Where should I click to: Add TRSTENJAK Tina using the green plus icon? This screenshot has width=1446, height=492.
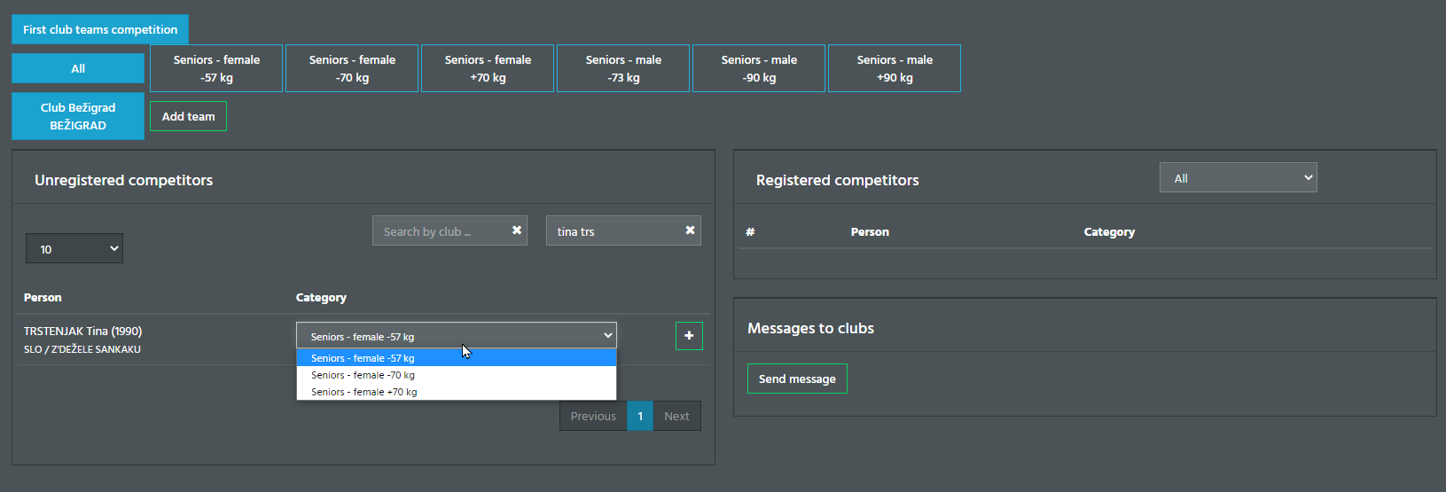pos(689,336)
